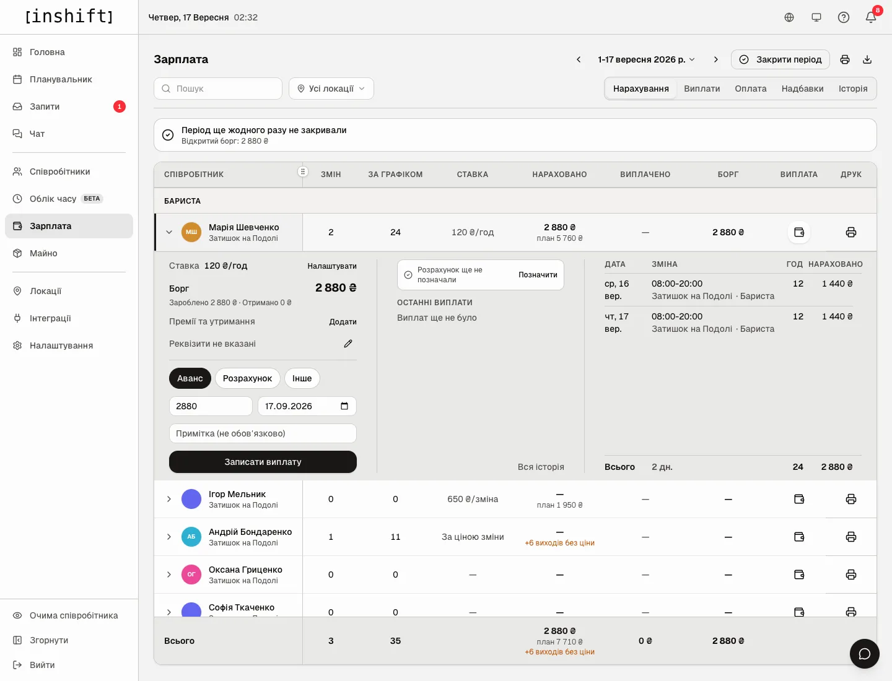Click the Закрити період button
Viewport: 892px width, 681px height.
(x=780, y=59)
